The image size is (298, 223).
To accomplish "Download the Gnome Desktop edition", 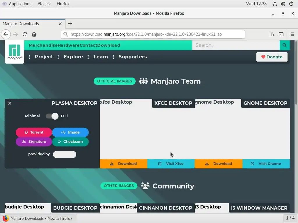I will coord(219,164).
